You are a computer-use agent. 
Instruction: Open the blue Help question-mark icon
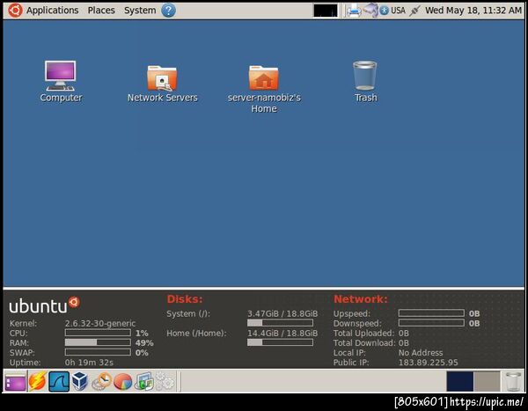point(168,11)
